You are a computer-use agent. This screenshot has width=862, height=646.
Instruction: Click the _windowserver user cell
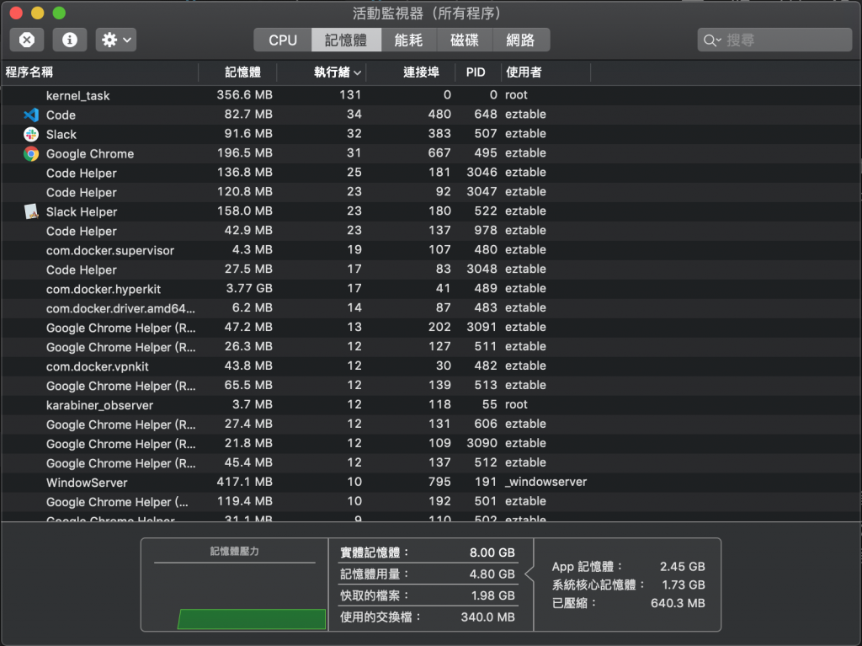(545, 482)
